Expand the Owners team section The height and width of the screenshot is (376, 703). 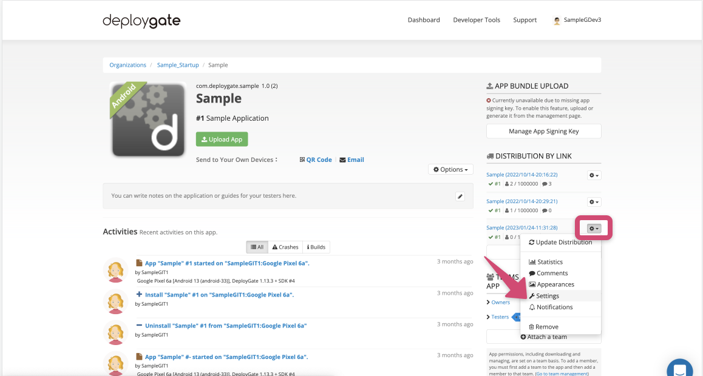point(500,302)
